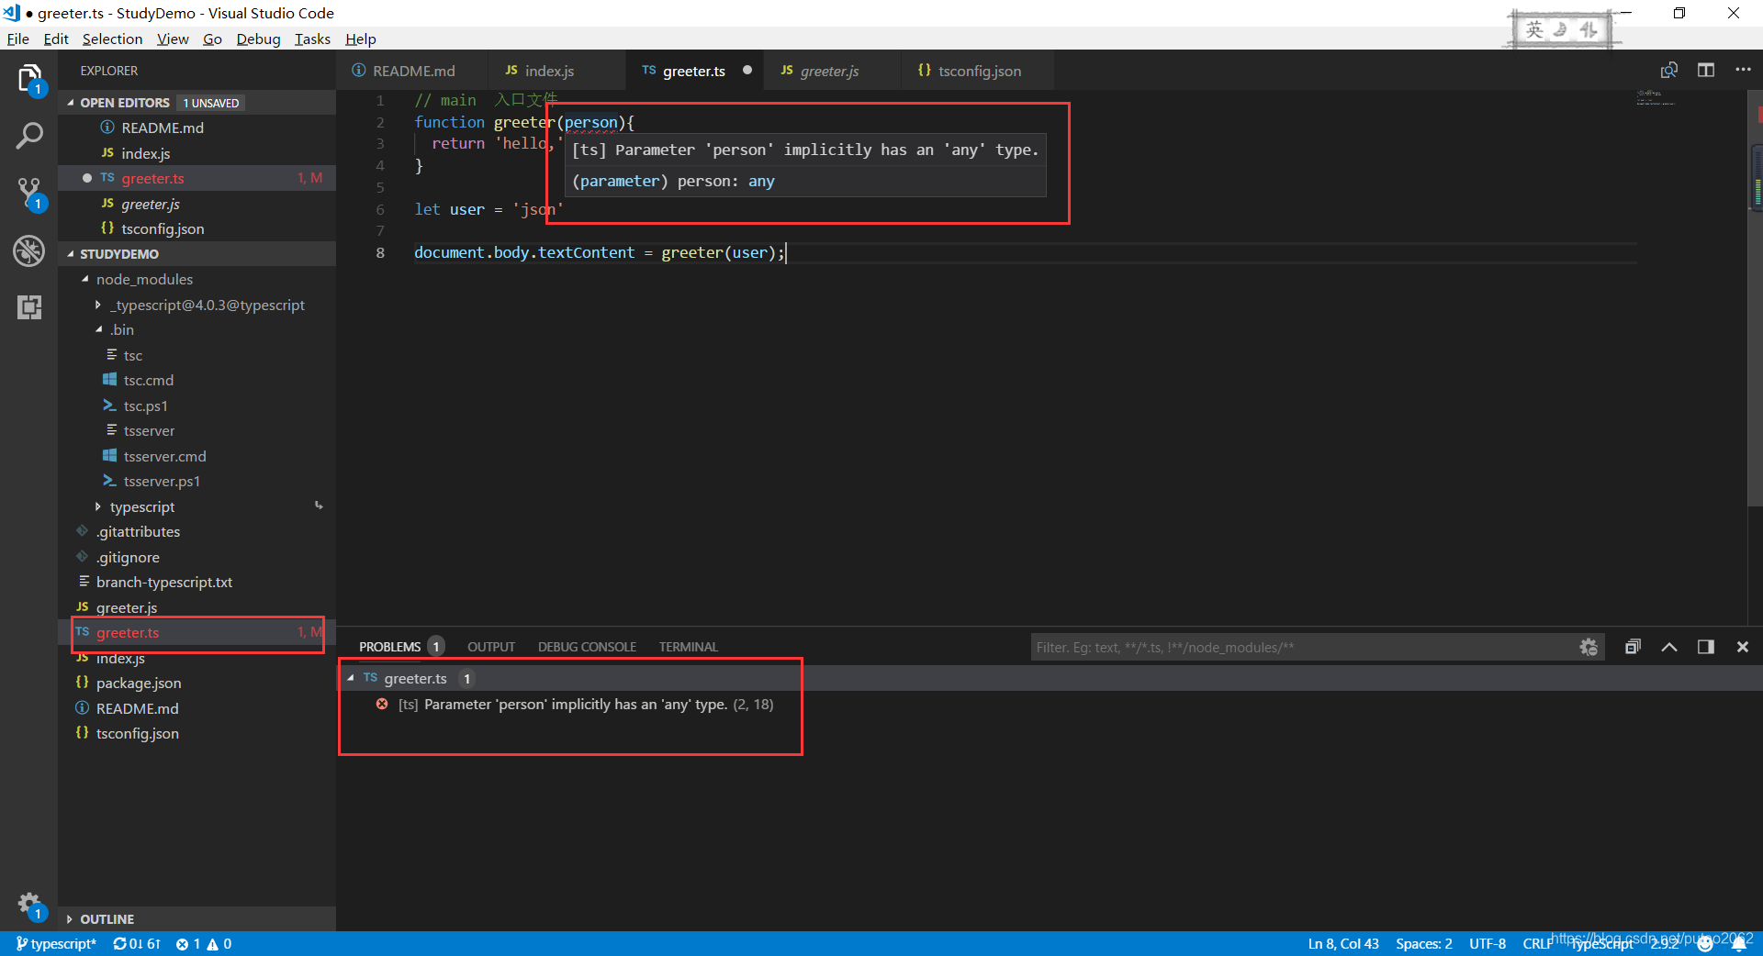Open the Manage gear in activity bar
The width and height of the screenshot is (1763, 956).
[29, 905]
